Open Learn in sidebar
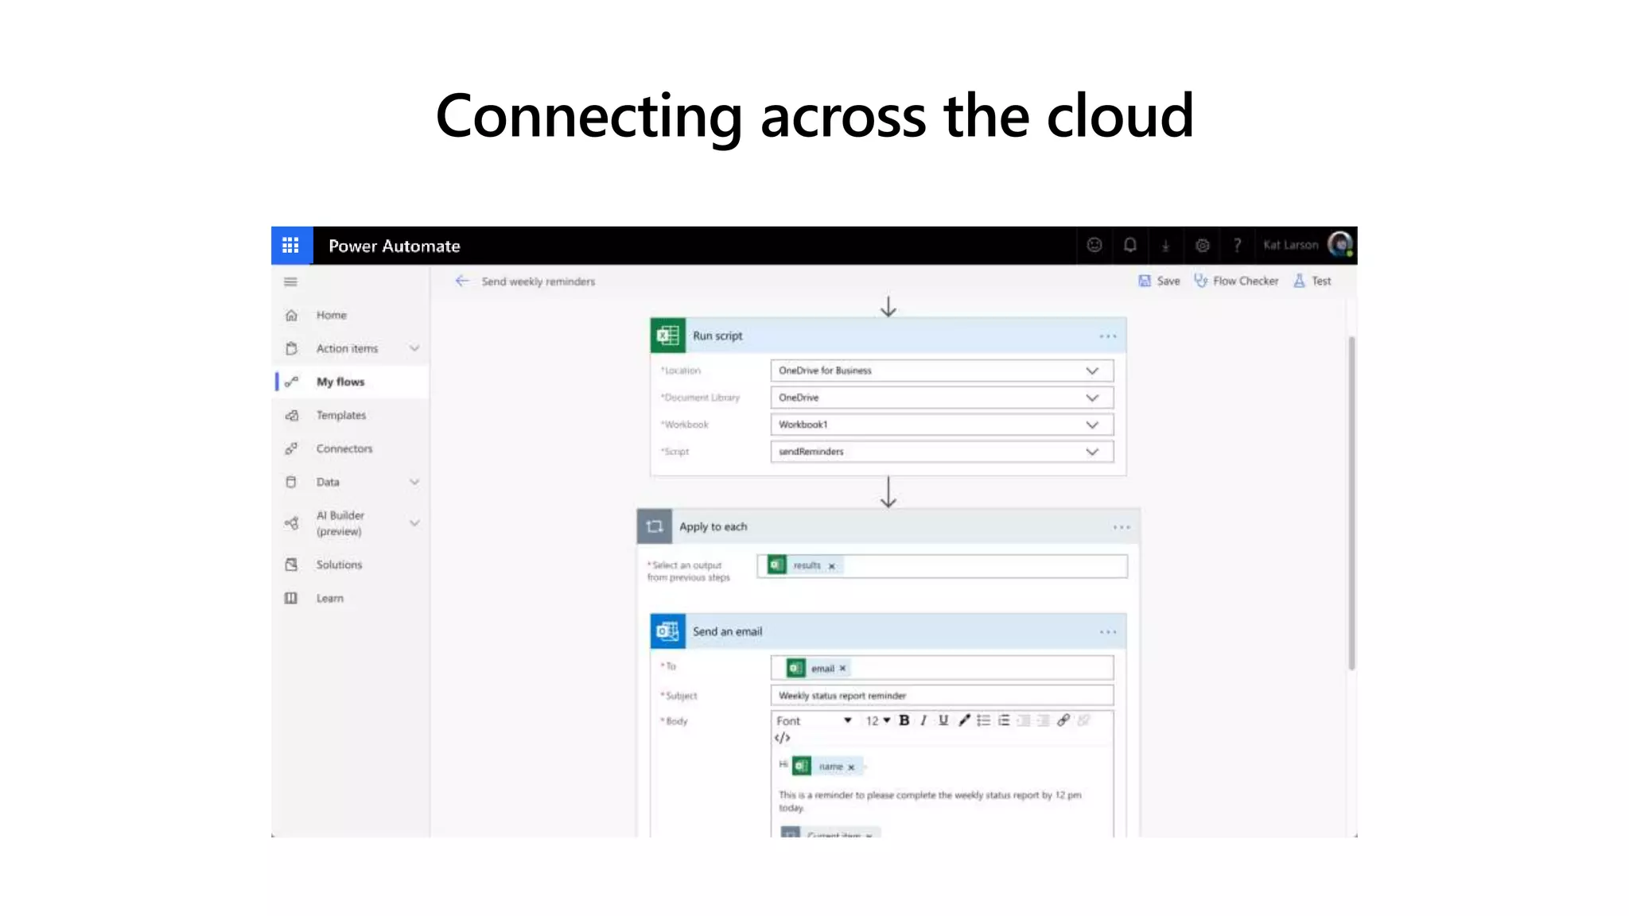The height and width of the screenshot is (916, 1629). coord(351,598)
